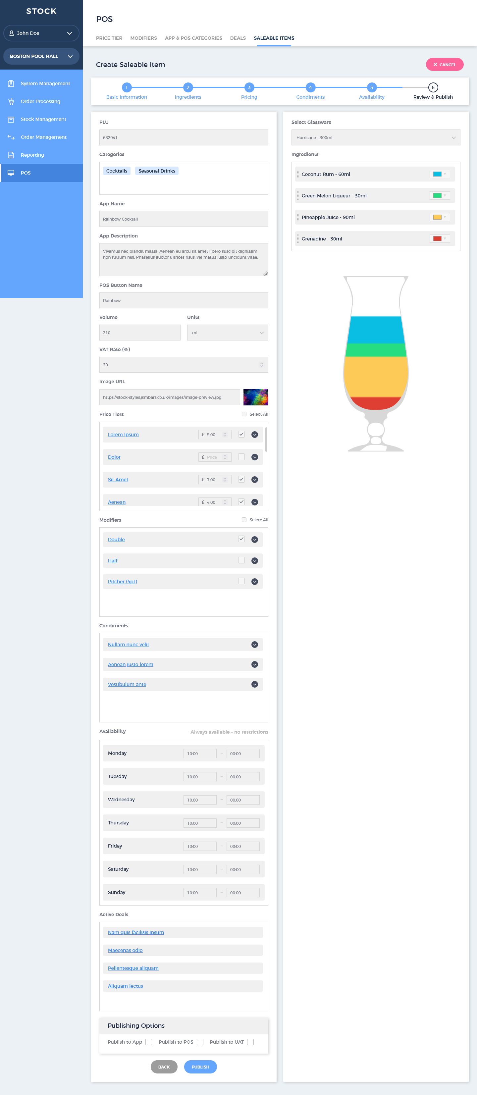Switch to the Deals tab
477x1095 pixels.
[238, 38]
